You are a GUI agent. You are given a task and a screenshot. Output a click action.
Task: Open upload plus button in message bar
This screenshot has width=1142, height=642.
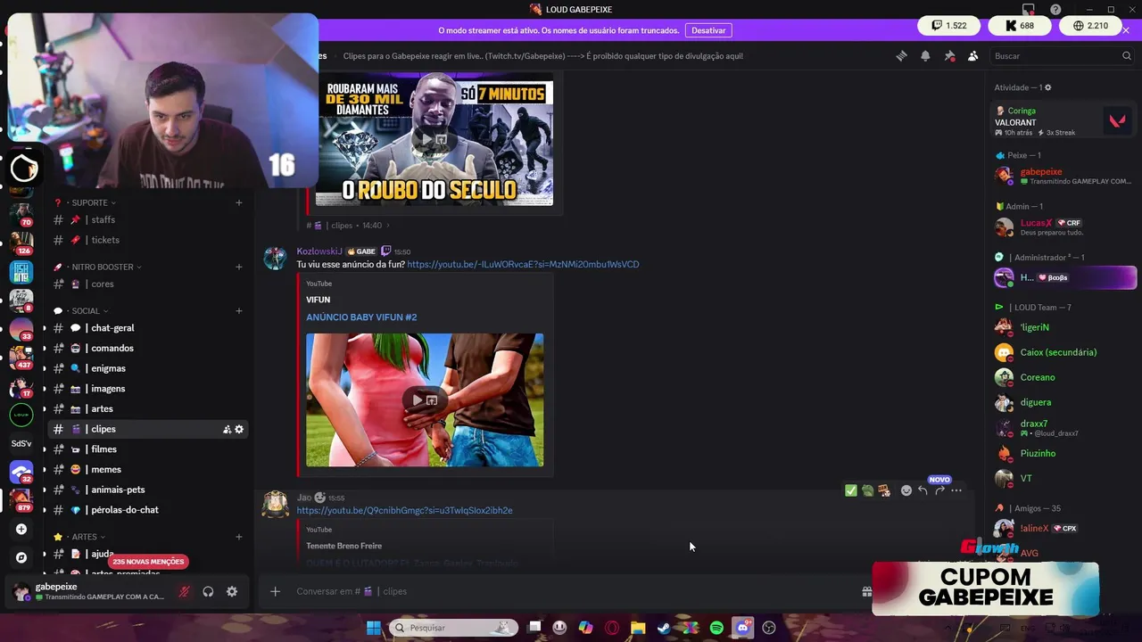tap(275, 591)
